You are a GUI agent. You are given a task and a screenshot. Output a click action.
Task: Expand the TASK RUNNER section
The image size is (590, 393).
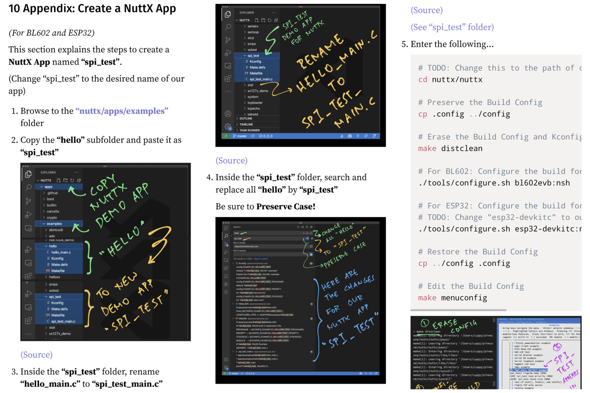click(249, 130)
